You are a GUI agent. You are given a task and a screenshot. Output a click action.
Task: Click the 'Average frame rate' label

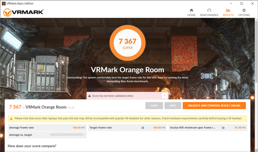(21, 128)
